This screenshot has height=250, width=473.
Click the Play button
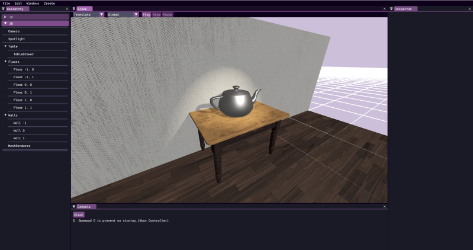[x=147, y=14]
